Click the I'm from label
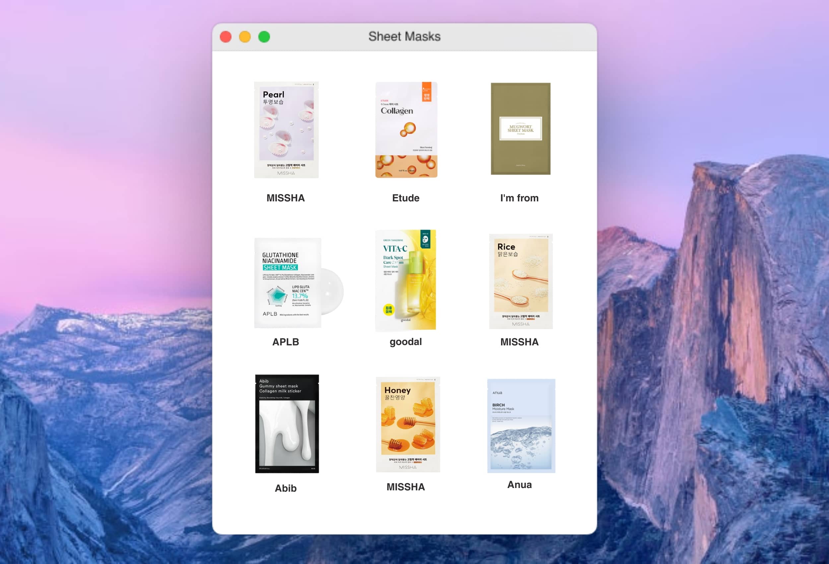The height and width of the screenshot is (564, 829). tap(519, 198)
